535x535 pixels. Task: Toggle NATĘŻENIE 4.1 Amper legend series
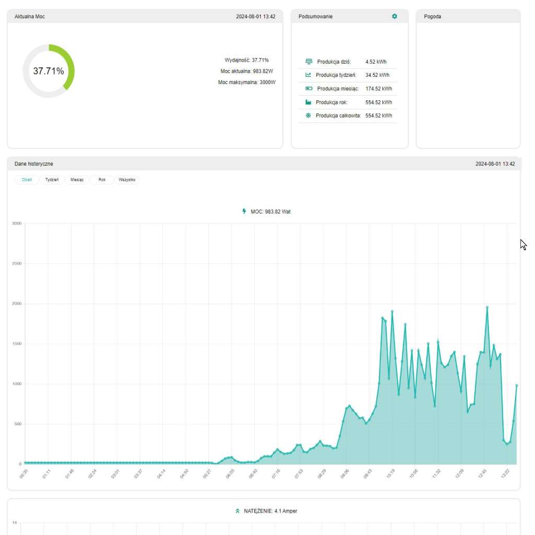coord(270,511)
